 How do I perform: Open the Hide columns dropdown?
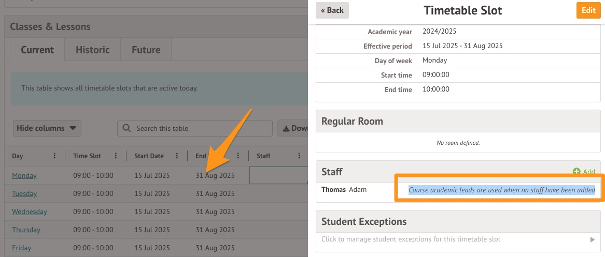pos(47,128)
